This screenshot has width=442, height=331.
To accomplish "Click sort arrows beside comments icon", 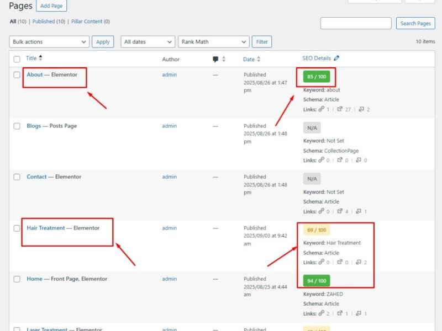I will click(224, 59).
